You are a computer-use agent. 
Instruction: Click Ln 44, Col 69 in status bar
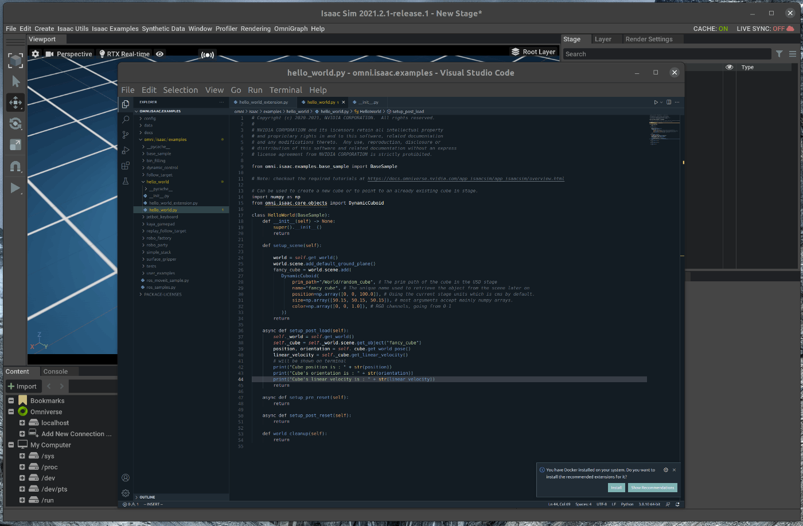[559, 504]
